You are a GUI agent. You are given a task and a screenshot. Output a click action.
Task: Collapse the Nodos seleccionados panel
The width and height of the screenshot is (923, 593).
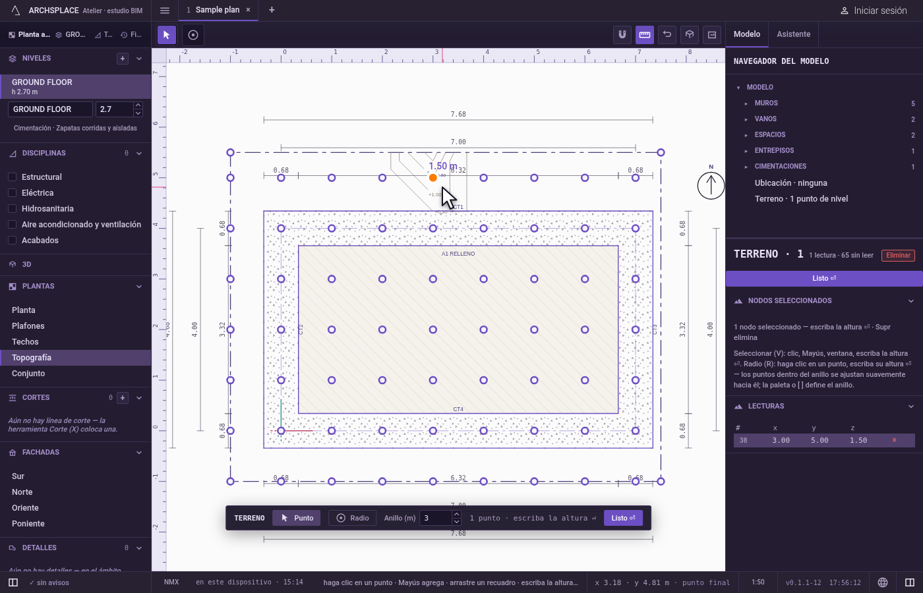click(x=911, y=301)
